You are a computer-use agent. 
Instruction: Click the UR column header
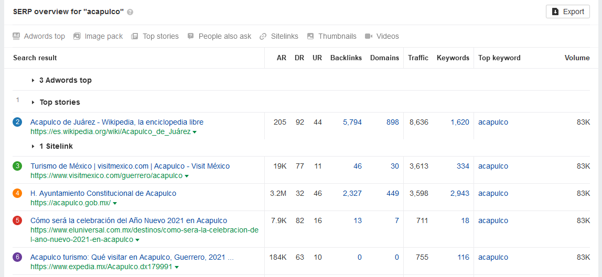point(317,58)
